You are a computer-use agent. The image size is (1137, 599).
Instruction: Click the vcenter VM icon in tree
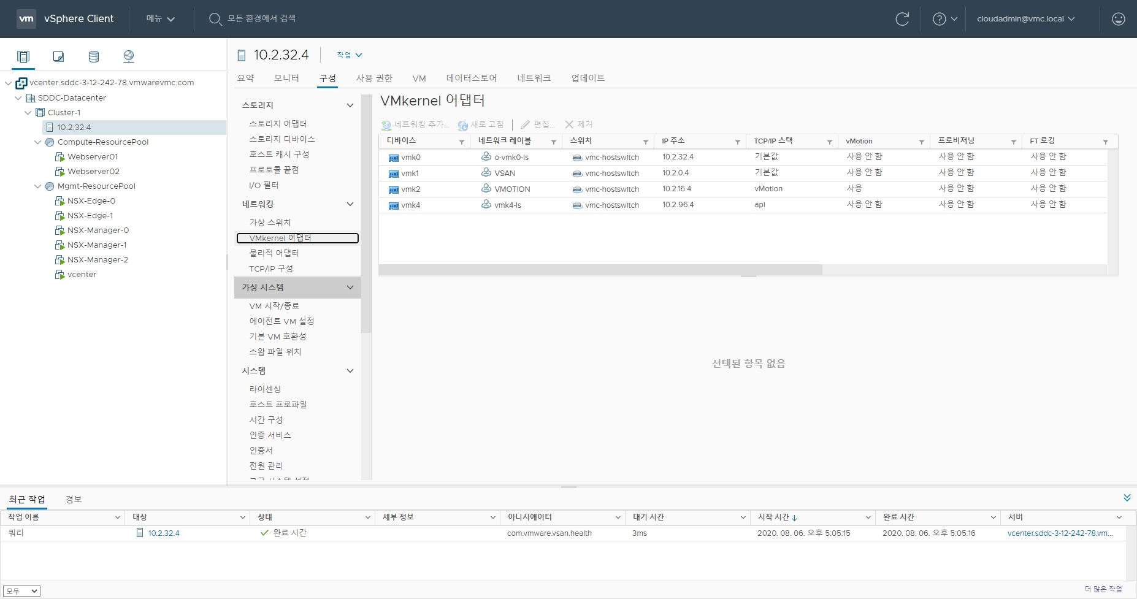[x=60, y=275]
